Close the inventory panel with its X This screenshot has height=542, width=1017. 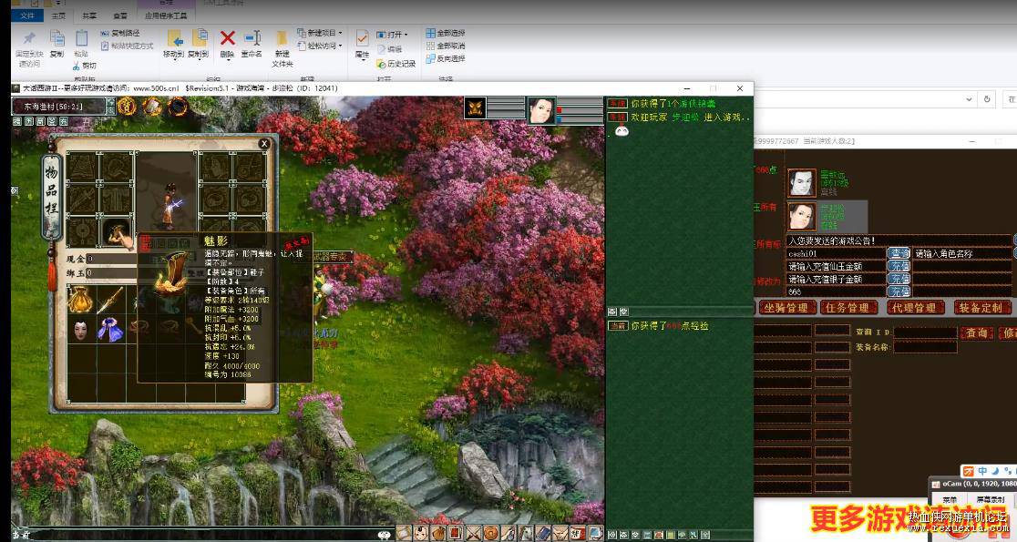coord(264,144)
